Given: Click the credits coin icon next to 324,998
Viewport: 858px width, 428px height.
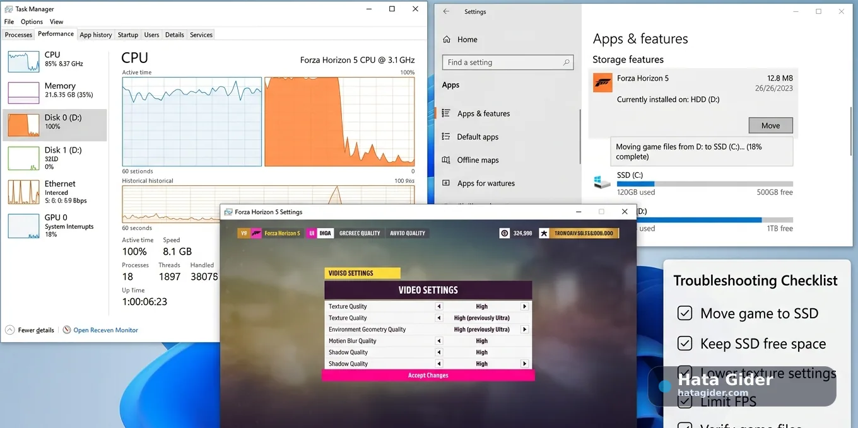Looking at the screenshot, I should [505, 233].
